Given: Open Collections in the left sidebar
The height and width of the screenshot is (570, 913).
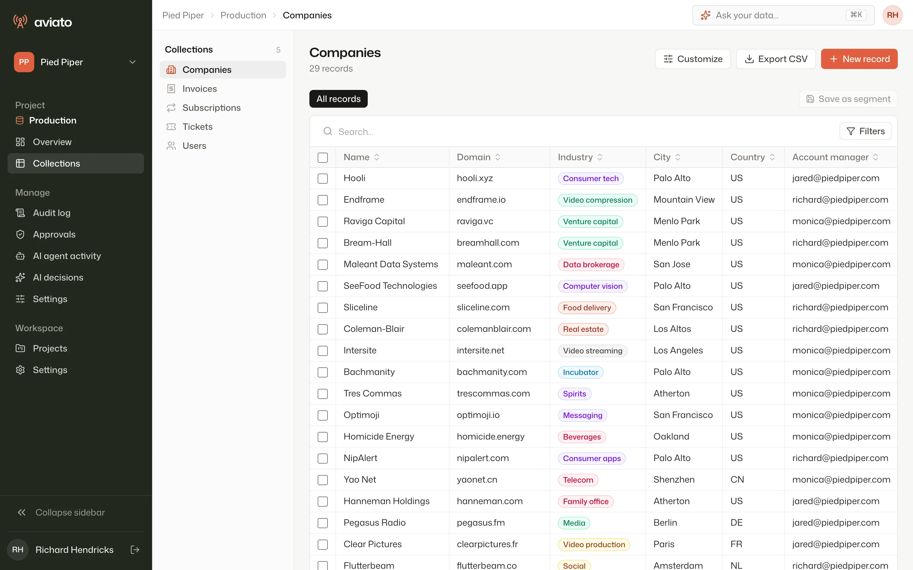Looking at the screenshot, I should [75, 163].
